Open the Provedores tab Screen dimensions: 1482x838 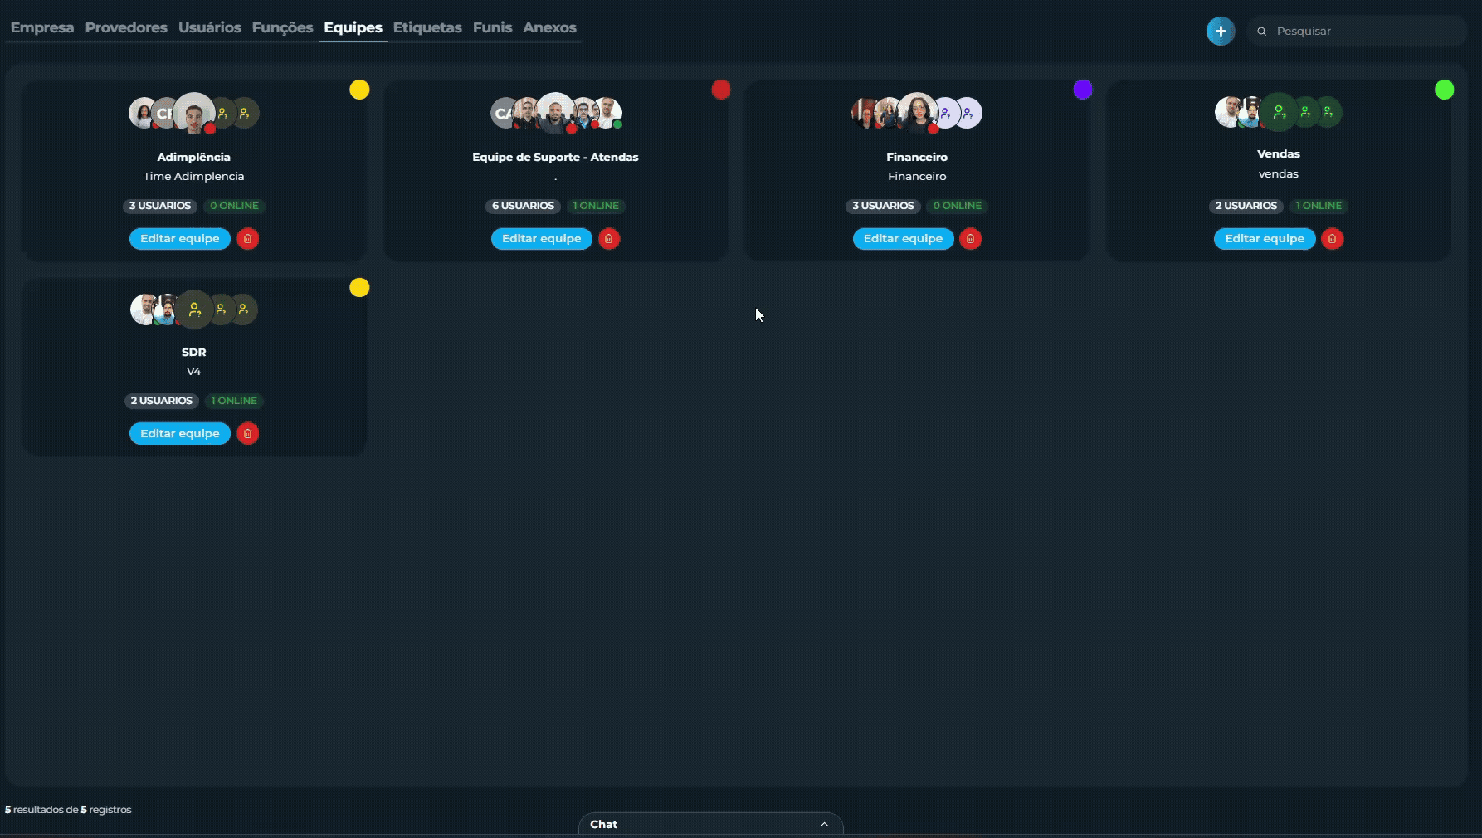coord(126,27)
